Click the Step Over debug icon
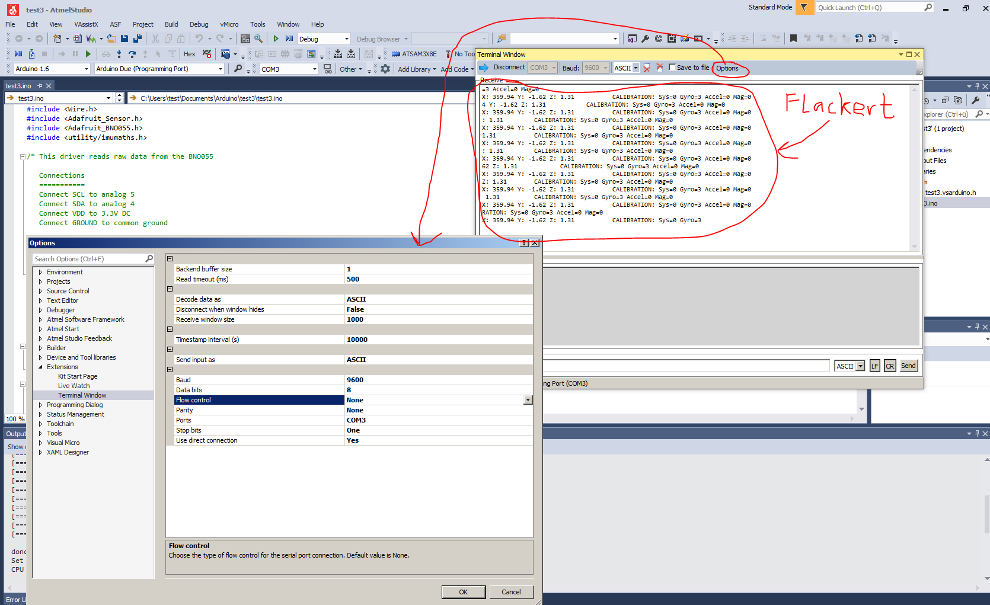Viewport: 990px width, 605px height. 132,54
